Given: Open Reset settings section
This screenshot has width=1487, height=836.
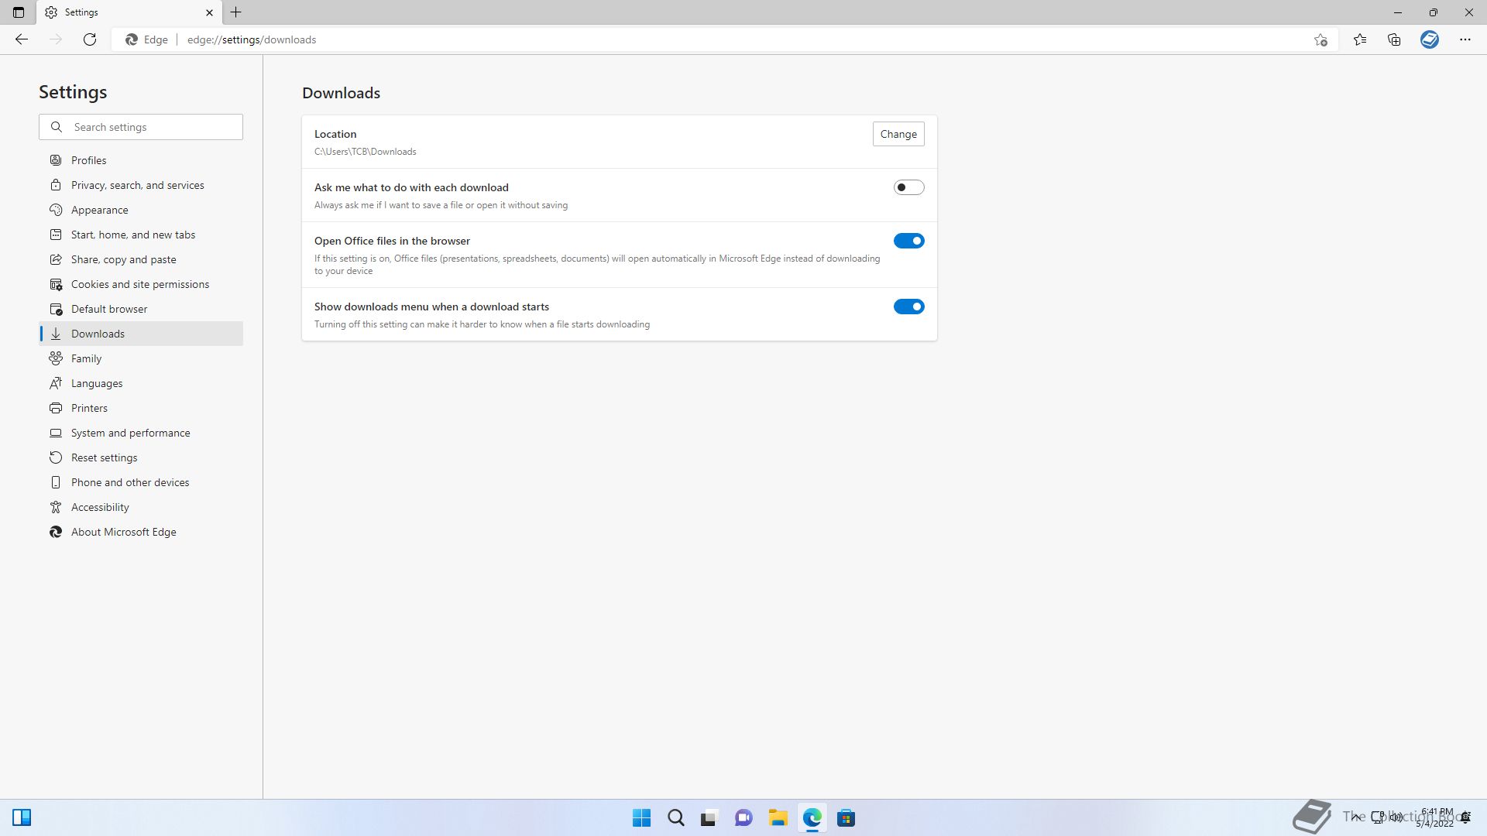Looking at the screenshot, I should coord(141,457).
